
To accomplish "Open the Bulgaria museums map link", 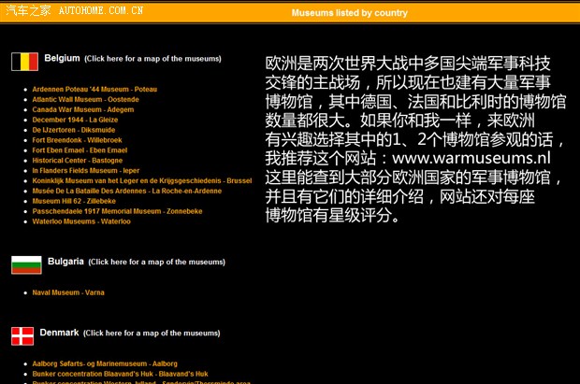I will [x=156, y=262].
